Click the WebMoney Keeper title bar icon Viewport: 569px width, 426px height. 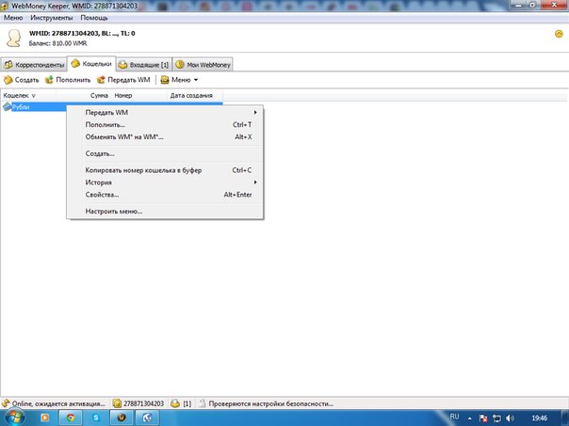(5, 7)
